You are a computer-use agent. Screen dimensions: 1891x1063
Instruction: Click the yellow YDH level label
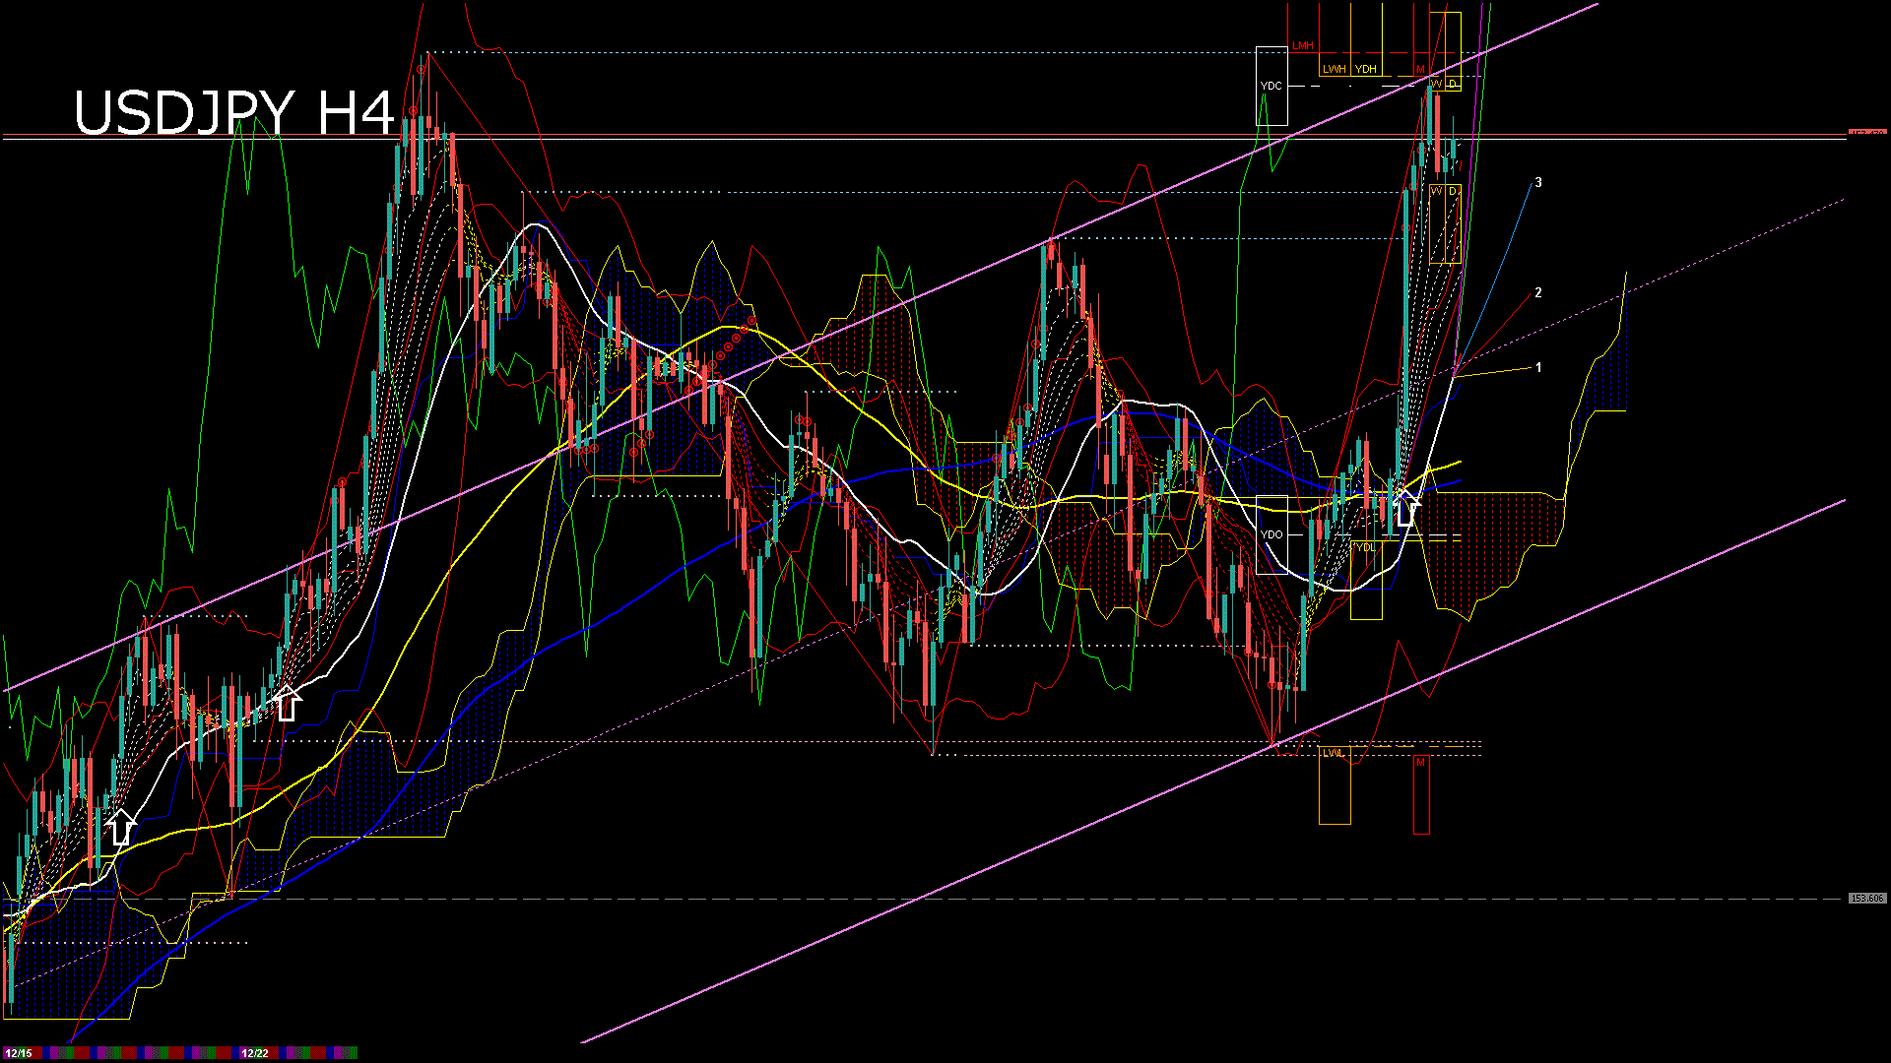pos(1366,69)
